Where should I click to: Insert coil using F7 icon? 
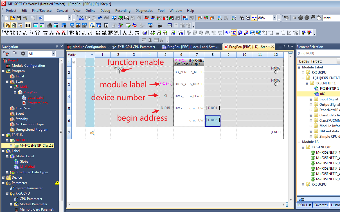[x=31, y=33]
